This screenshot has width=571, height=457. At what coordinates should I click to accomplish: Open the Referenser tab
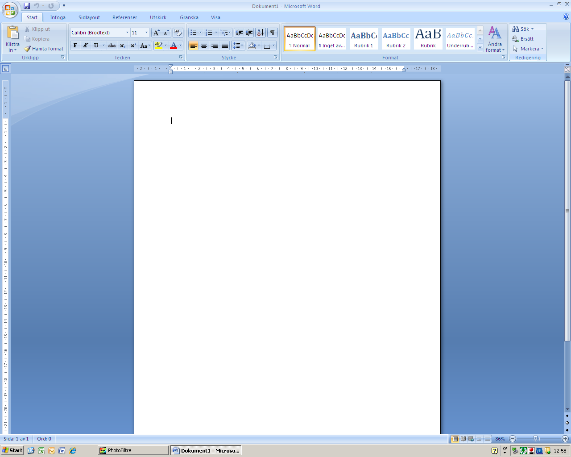tap(125, 17)
